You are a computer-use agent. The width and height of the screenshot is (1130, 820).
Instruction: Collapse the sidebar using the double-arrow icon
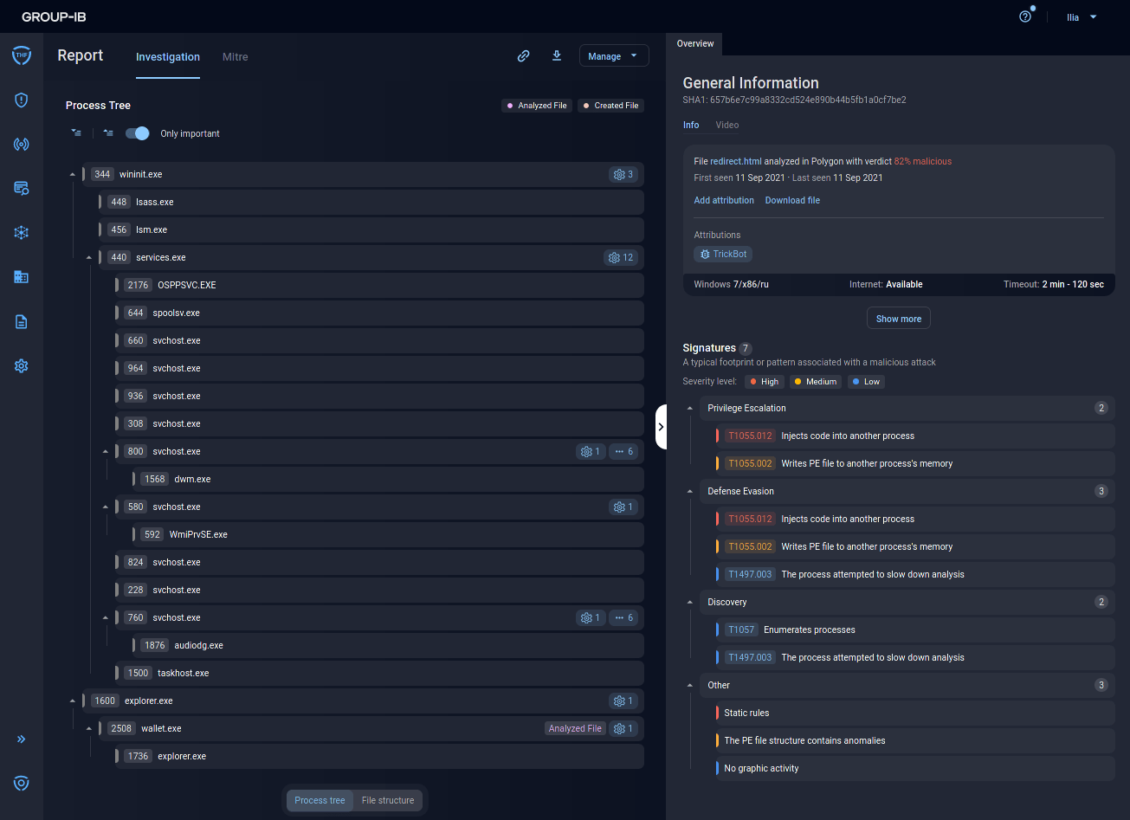21,739
